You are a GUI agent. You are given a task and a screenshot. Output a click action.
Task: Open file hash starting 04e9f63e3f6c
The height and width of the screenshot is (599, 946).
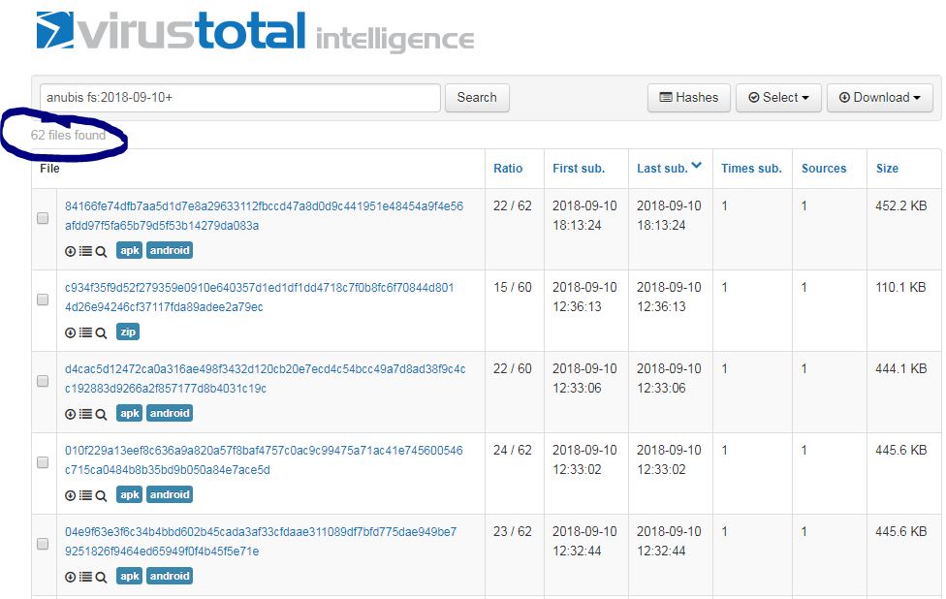261,541
